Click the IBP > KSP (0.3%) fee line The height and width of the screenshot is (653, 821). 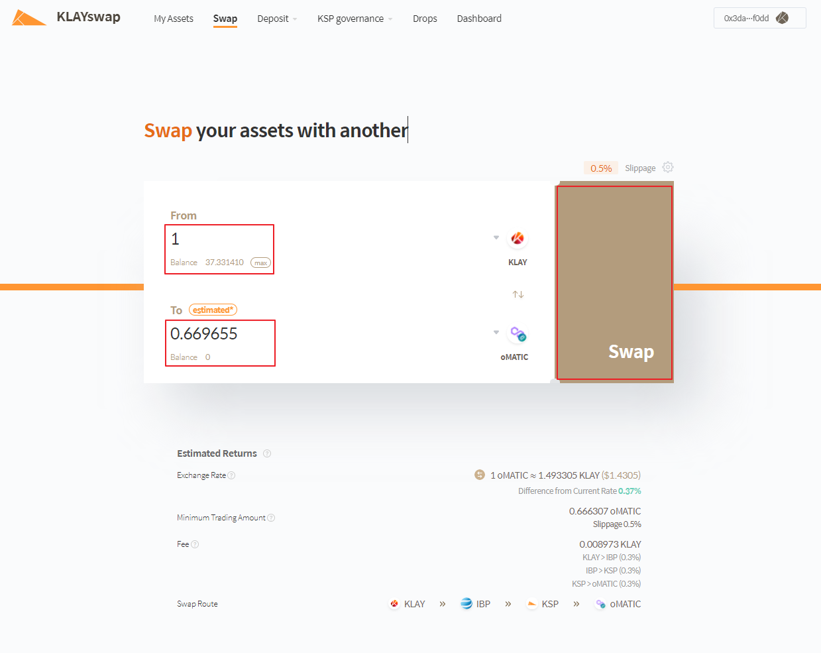pos(613,571)
